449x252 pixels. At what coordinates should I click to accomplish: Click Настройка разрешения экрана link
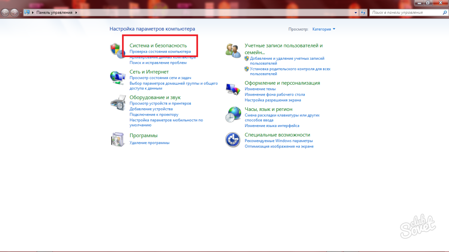click(x=272, y=100)
